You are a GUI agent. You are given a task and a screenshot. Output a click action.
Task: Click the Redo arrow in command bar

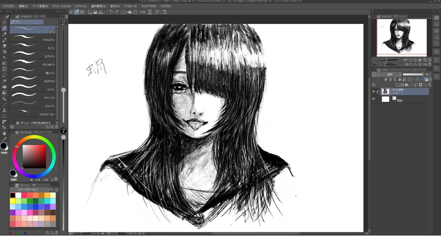click(x=116, y=12)
